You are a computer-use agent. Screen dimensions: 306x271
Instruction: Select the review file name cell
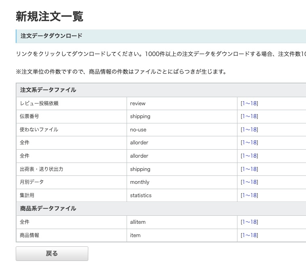137,103
